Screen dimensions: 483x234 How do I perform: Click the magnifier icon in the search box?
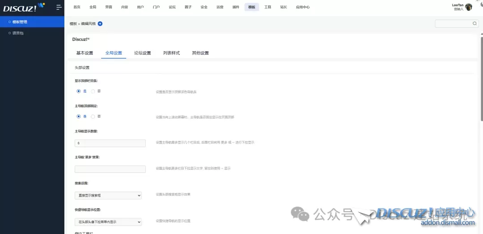click(x=475, y=24)
